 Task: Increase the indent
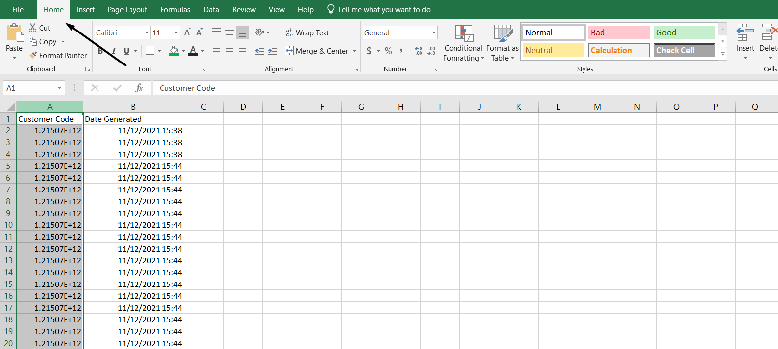point(272,51)
